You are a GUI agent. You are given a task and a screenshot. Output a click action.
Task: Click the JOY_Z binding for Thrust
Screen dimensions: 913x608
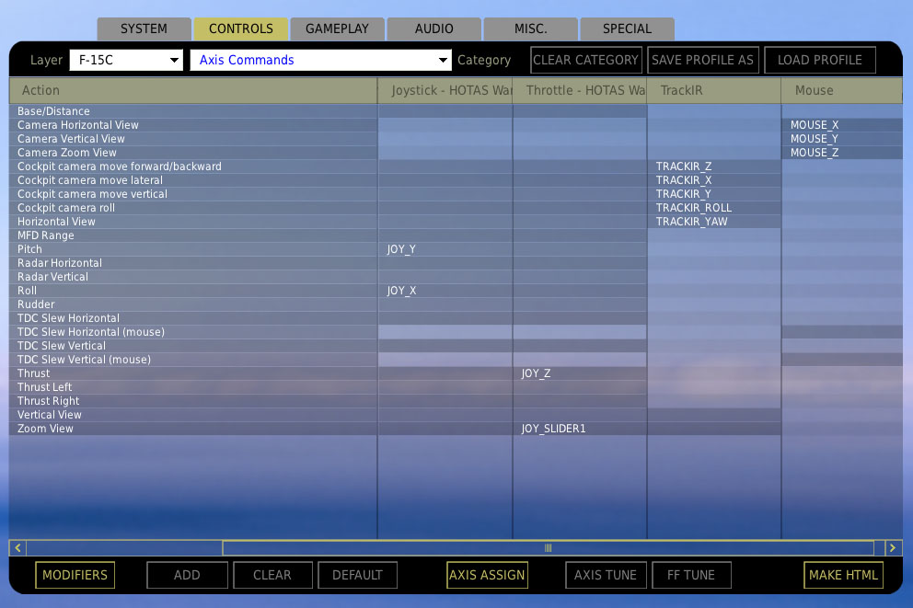click(580, 373)
